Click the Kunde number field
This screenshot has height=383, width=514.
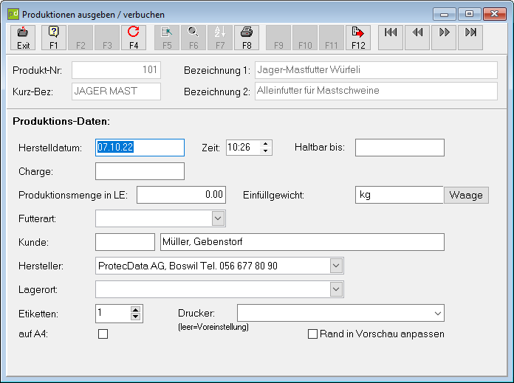[125, 242]
